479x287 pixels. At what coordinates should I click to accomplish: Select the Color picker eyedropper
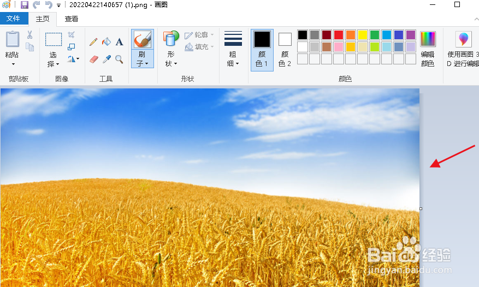pyautogui.click(x=107, y=59)
